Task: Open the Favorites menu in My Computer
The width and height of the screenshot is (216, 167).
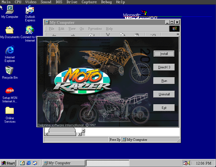Action: [95, 29]
